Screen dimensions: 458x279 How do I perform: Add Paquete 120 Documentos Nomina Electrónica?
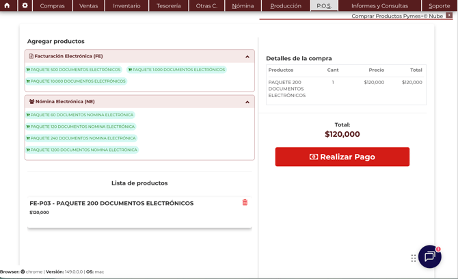point(81,127)
